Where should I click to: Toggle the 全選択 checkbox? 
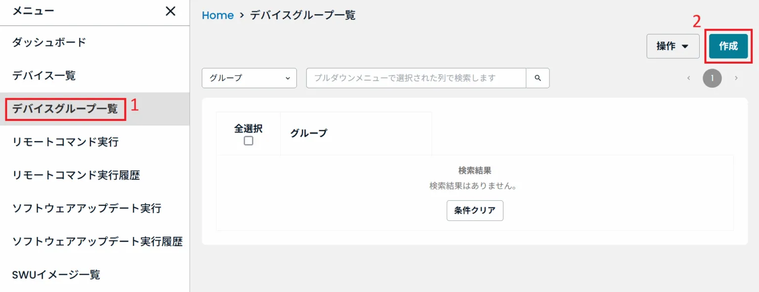(249, 141)
